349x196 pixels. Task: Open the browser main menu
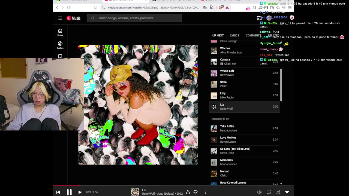(290, 8)
